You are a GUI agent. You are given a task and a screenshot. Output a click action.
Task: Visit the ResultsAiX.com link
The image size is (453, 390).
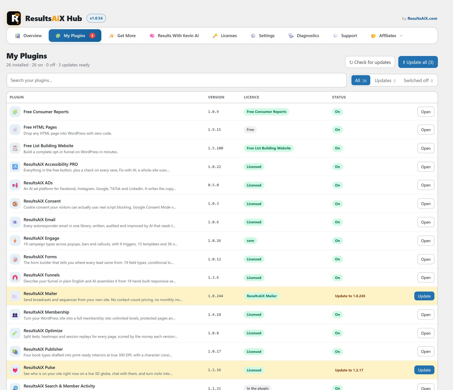click(x=422, y=18)
